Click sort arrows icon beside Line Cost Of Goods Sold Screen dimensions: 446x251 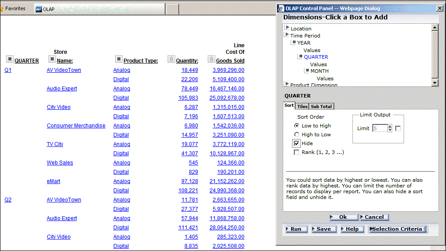(211, 59)
